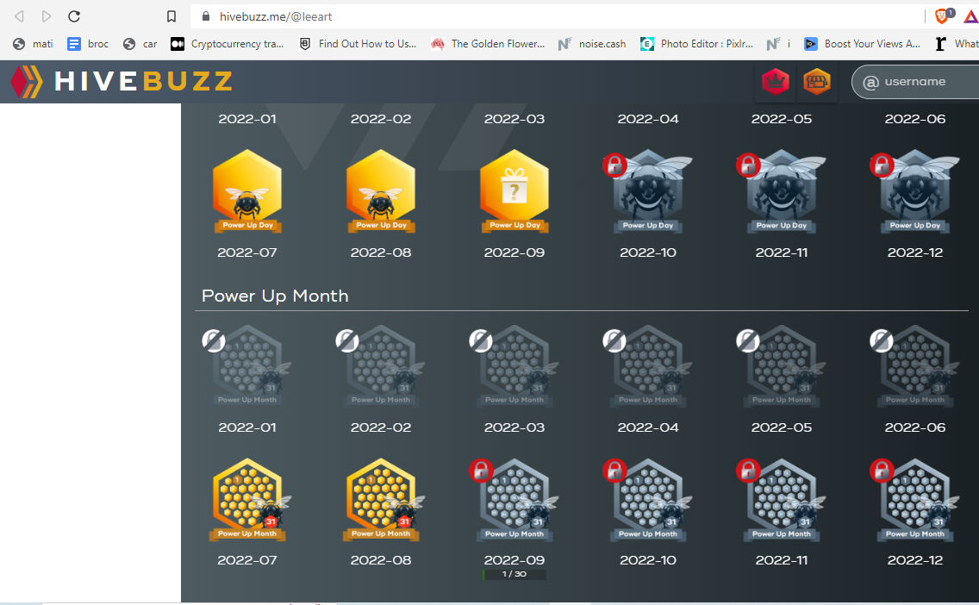Click the address bar URL hivebuzz.me/@leeart
This screenshot has height=605, width=979.
[276, 17]
